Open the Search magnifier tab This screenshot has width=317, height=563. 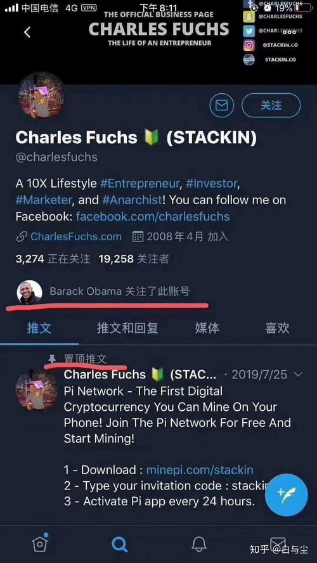(120, 545)
